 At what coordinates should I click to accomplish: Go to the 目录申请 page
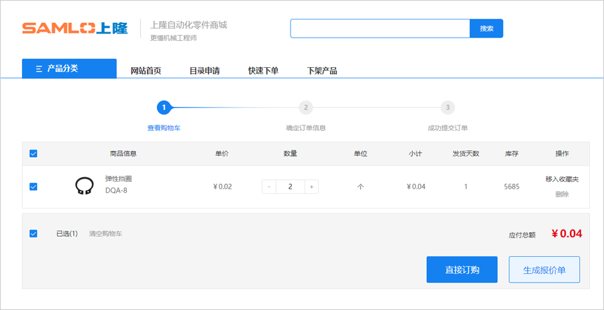204,70
